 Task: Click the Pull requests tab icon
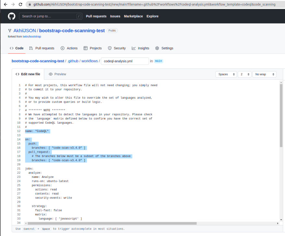tap(31, 48)
